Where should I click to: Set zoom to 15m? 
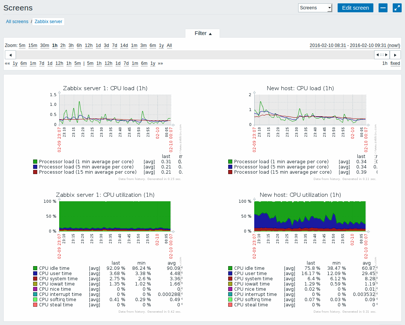click(x=33, y=45)
